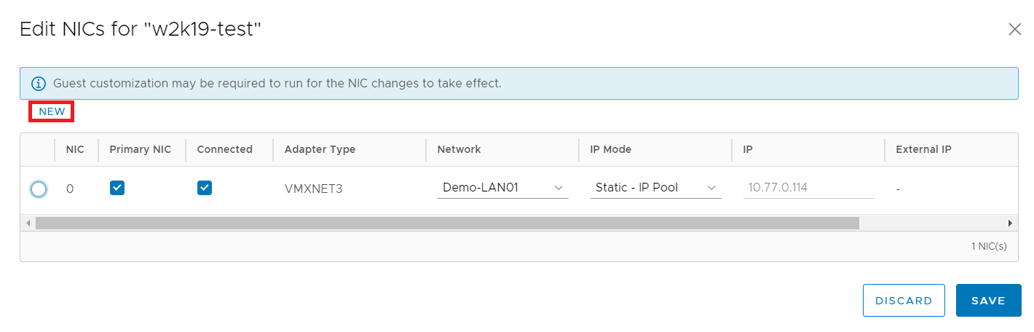This screenshot has width=1034, height=332.
Task: Click the horizontal scrollbar thumb
Action: tap(447, 223)
